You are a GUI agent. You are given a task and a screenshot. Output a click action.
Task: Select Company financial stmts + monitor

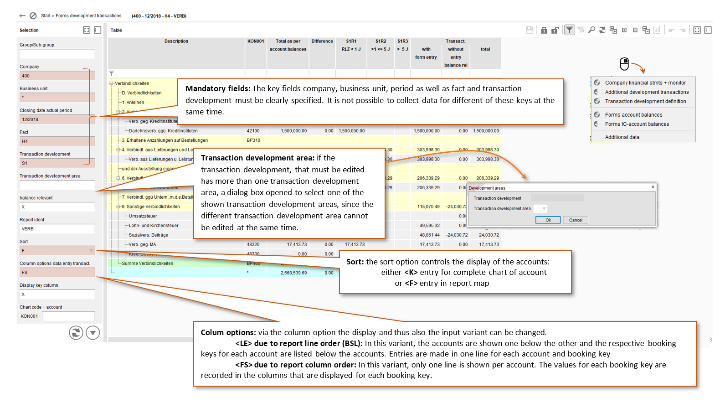click(x=645, y=83)
